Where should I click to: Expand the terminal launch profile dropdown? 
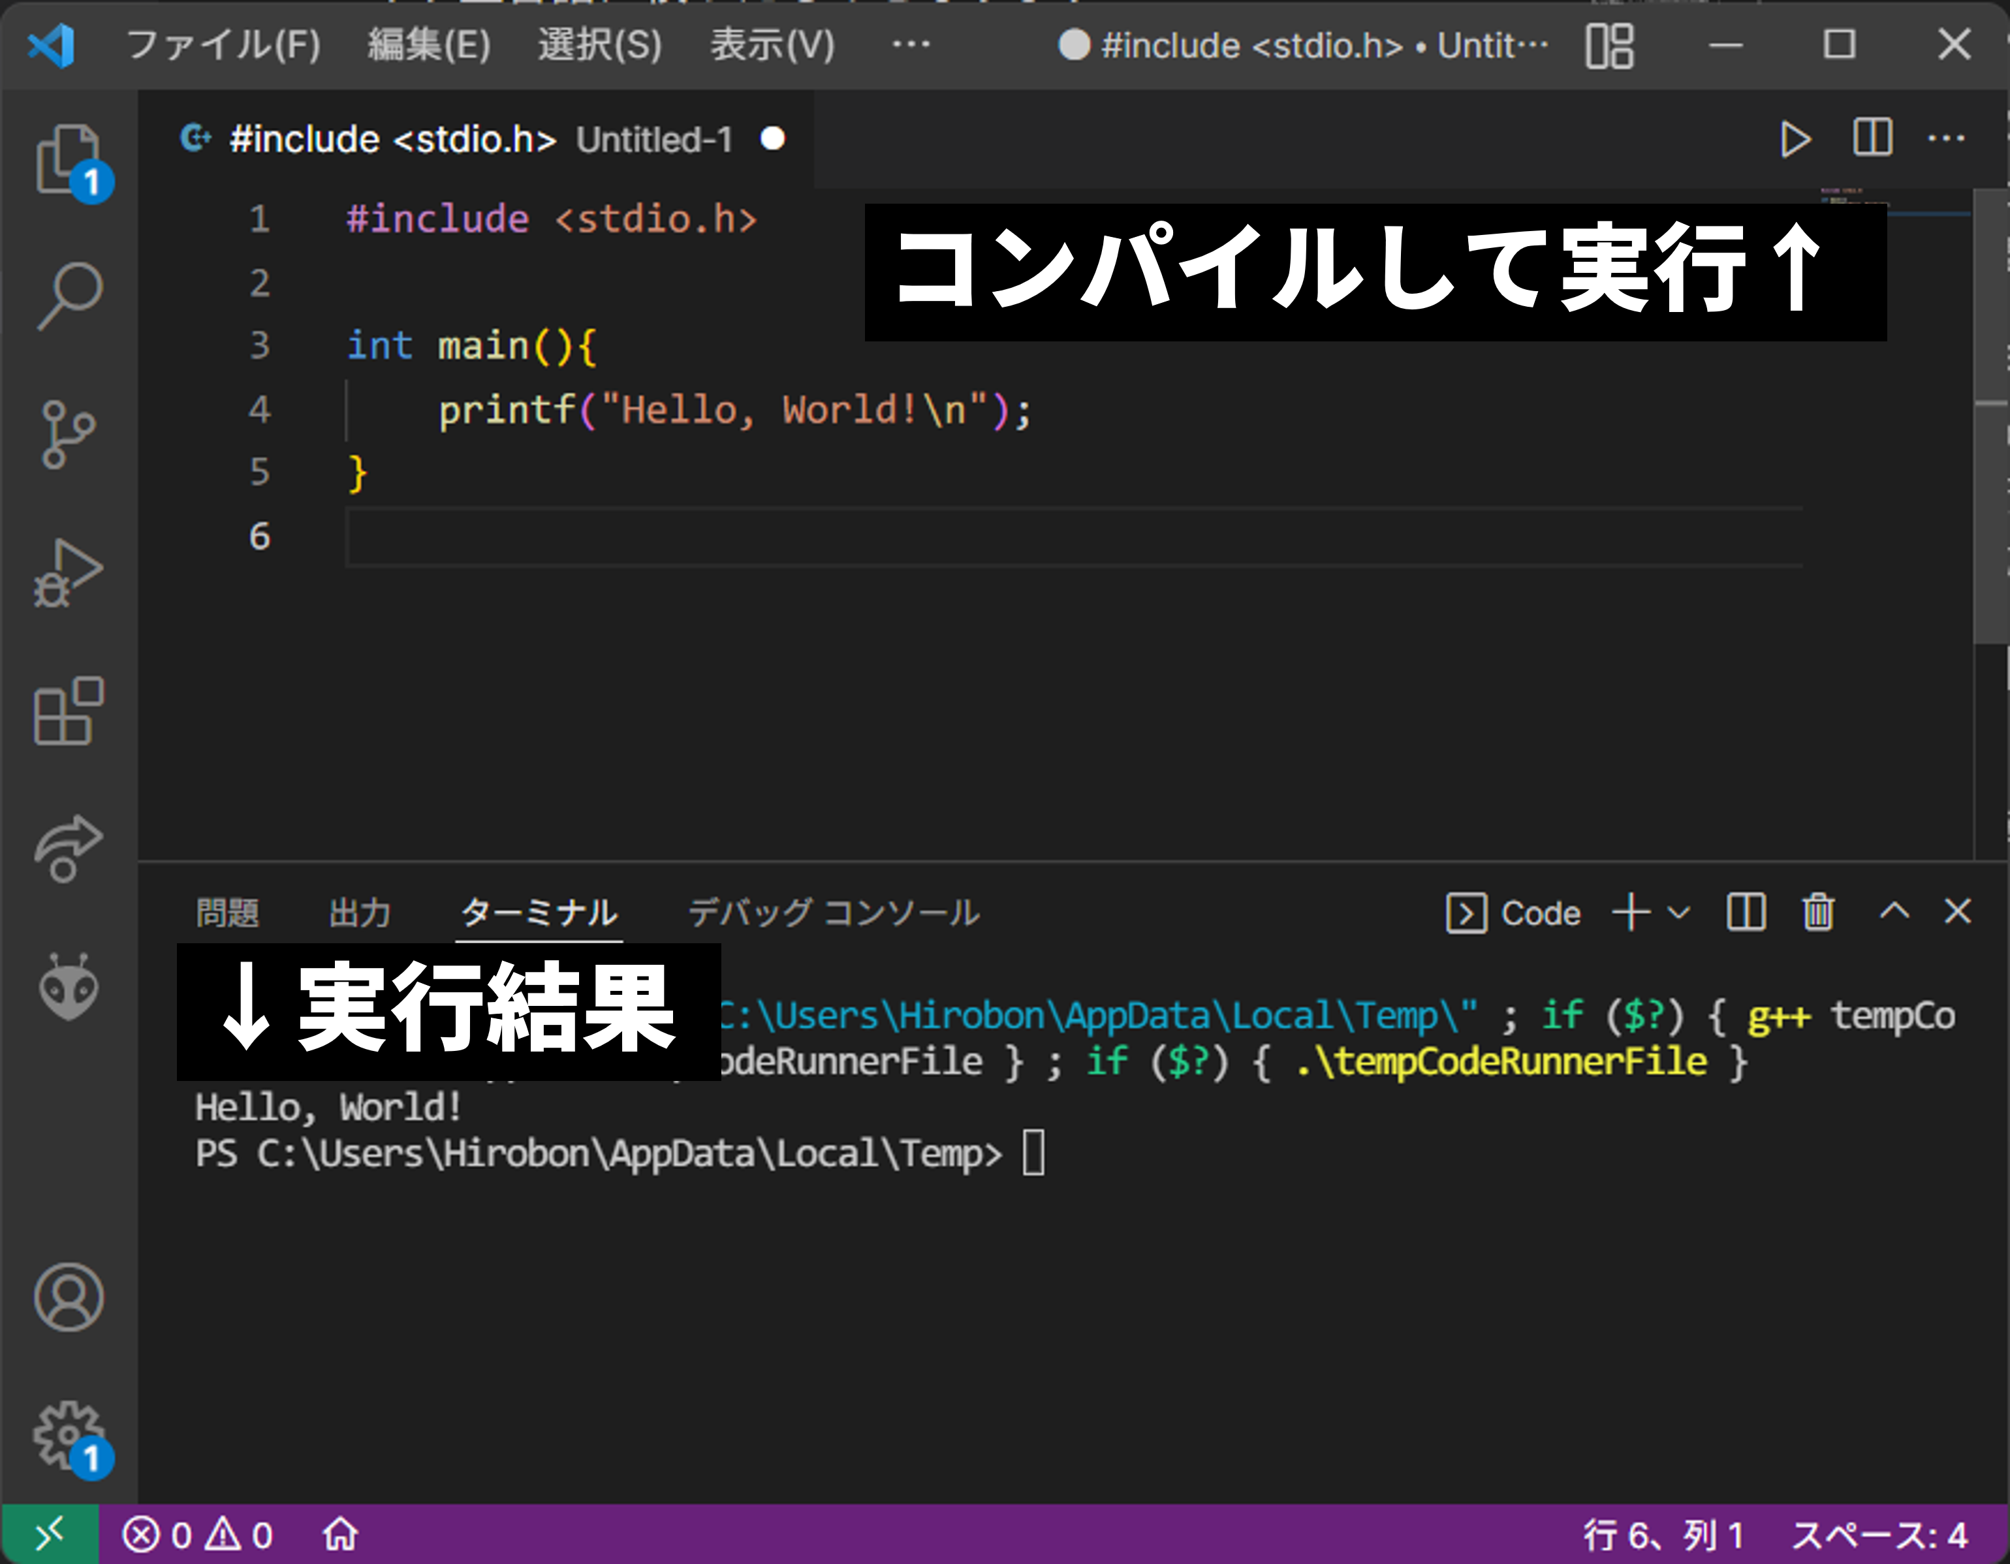click(x=1678, y=913)
